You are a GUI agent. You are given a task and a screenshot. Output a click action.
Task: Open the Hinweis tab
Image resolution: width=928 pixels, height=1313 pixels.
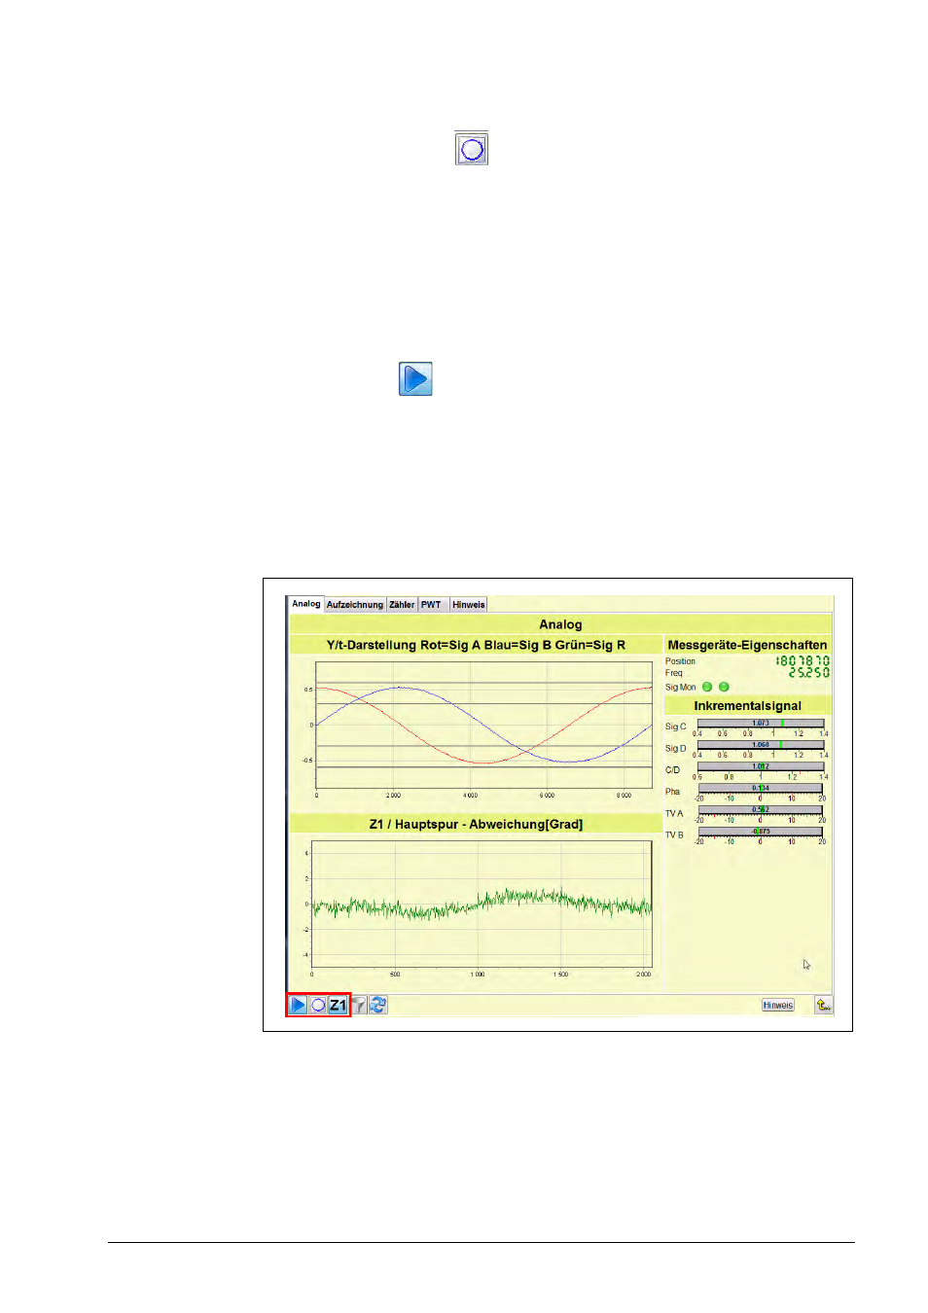tap(468, 605)
